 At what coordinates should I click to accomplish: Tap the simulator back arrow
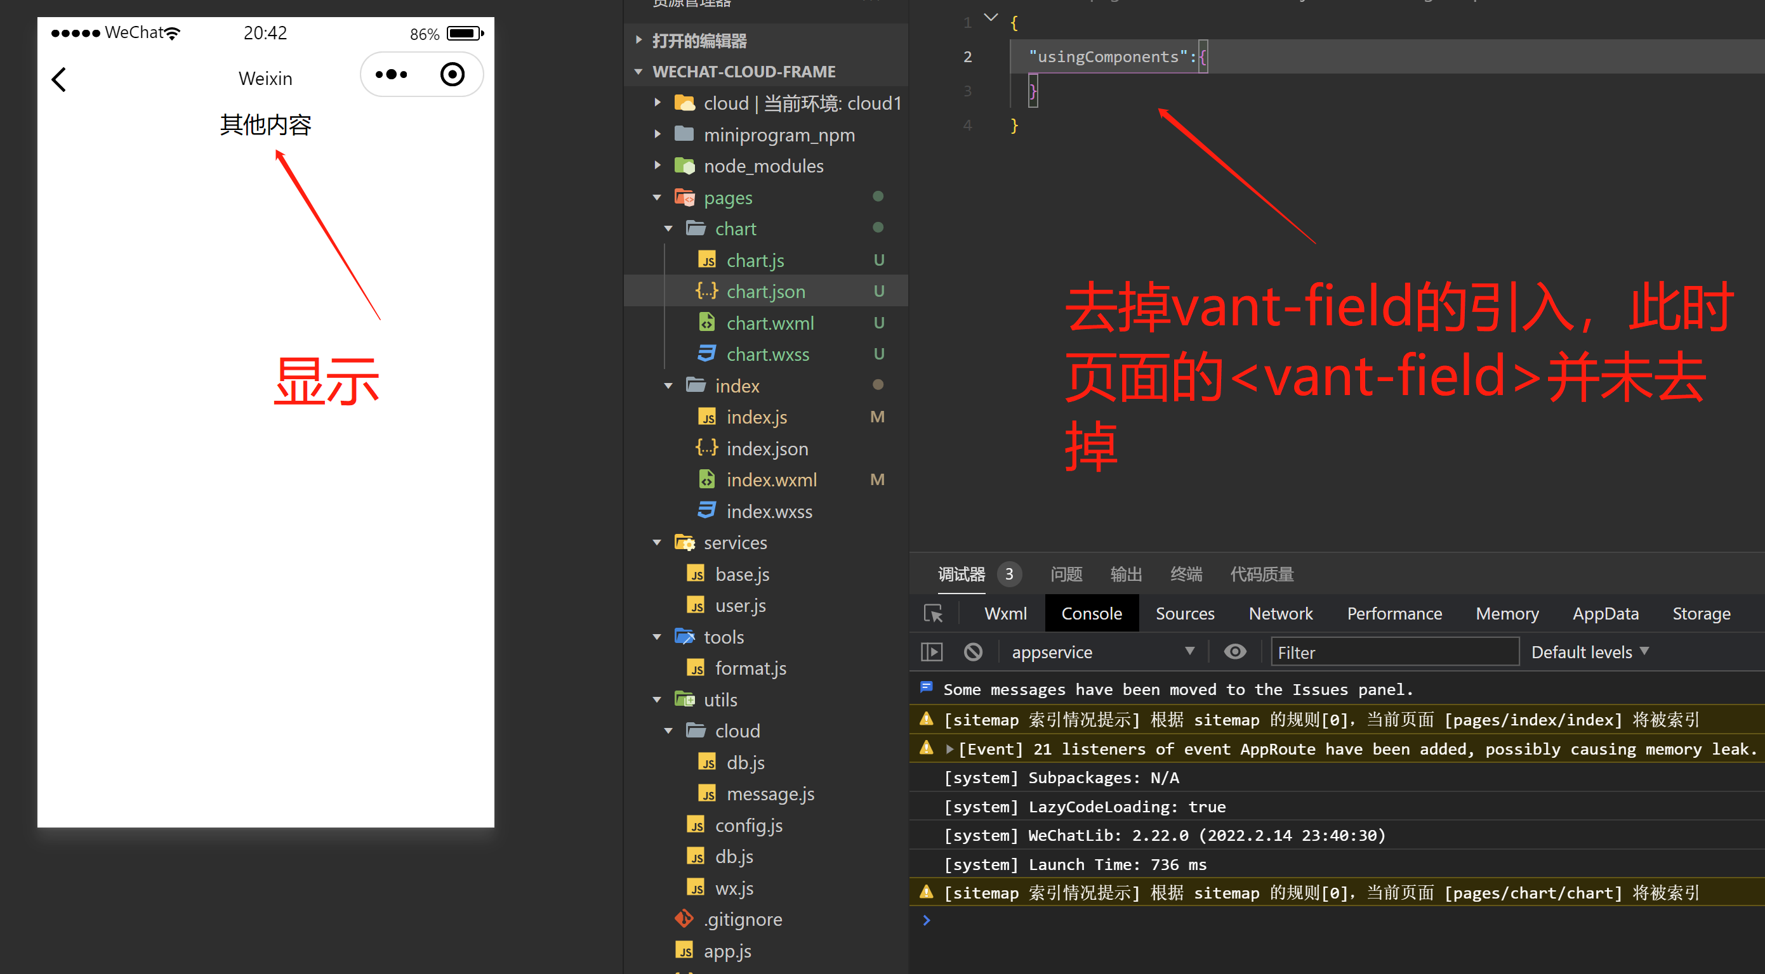point(60,79)
